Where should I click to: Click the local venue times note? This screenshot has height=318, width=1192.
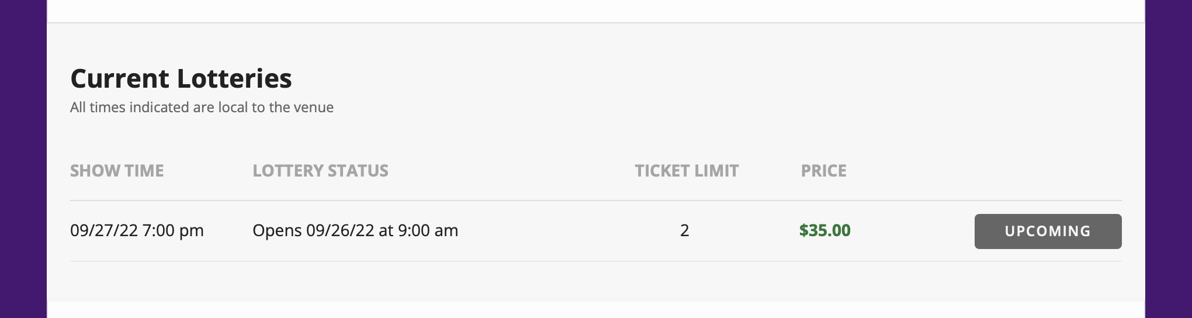point(202,108)
